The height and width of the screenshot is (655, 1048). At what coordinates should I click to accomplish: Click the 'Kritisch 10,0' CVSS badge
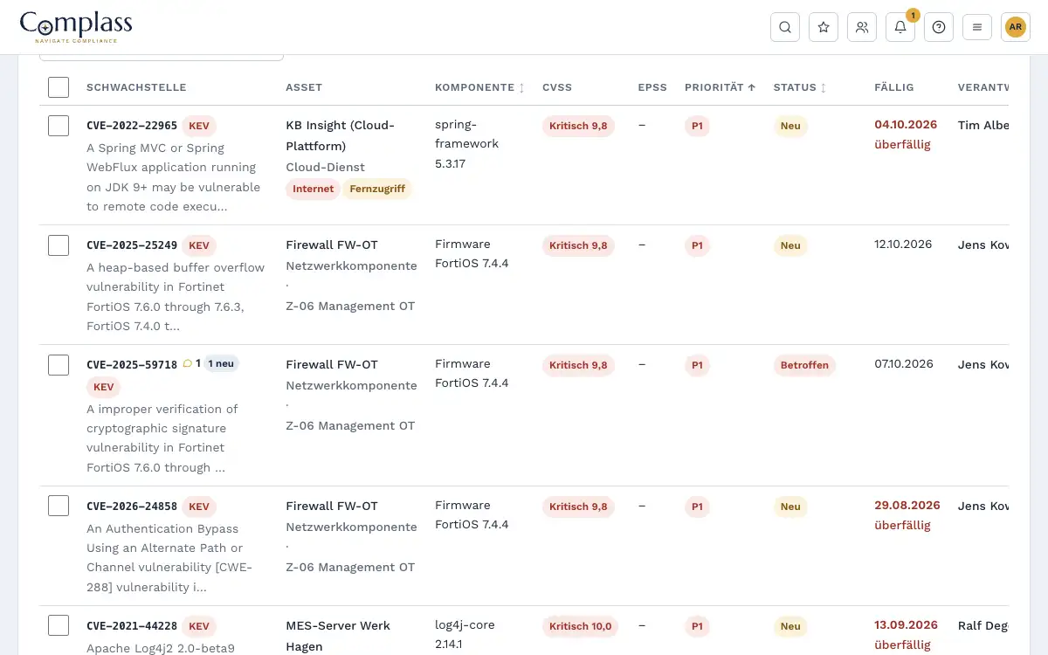pos(581,626)
